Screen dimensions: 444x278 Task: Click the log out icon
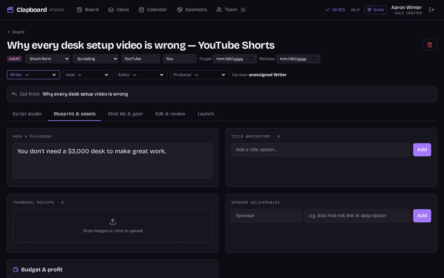click(432, 10)
